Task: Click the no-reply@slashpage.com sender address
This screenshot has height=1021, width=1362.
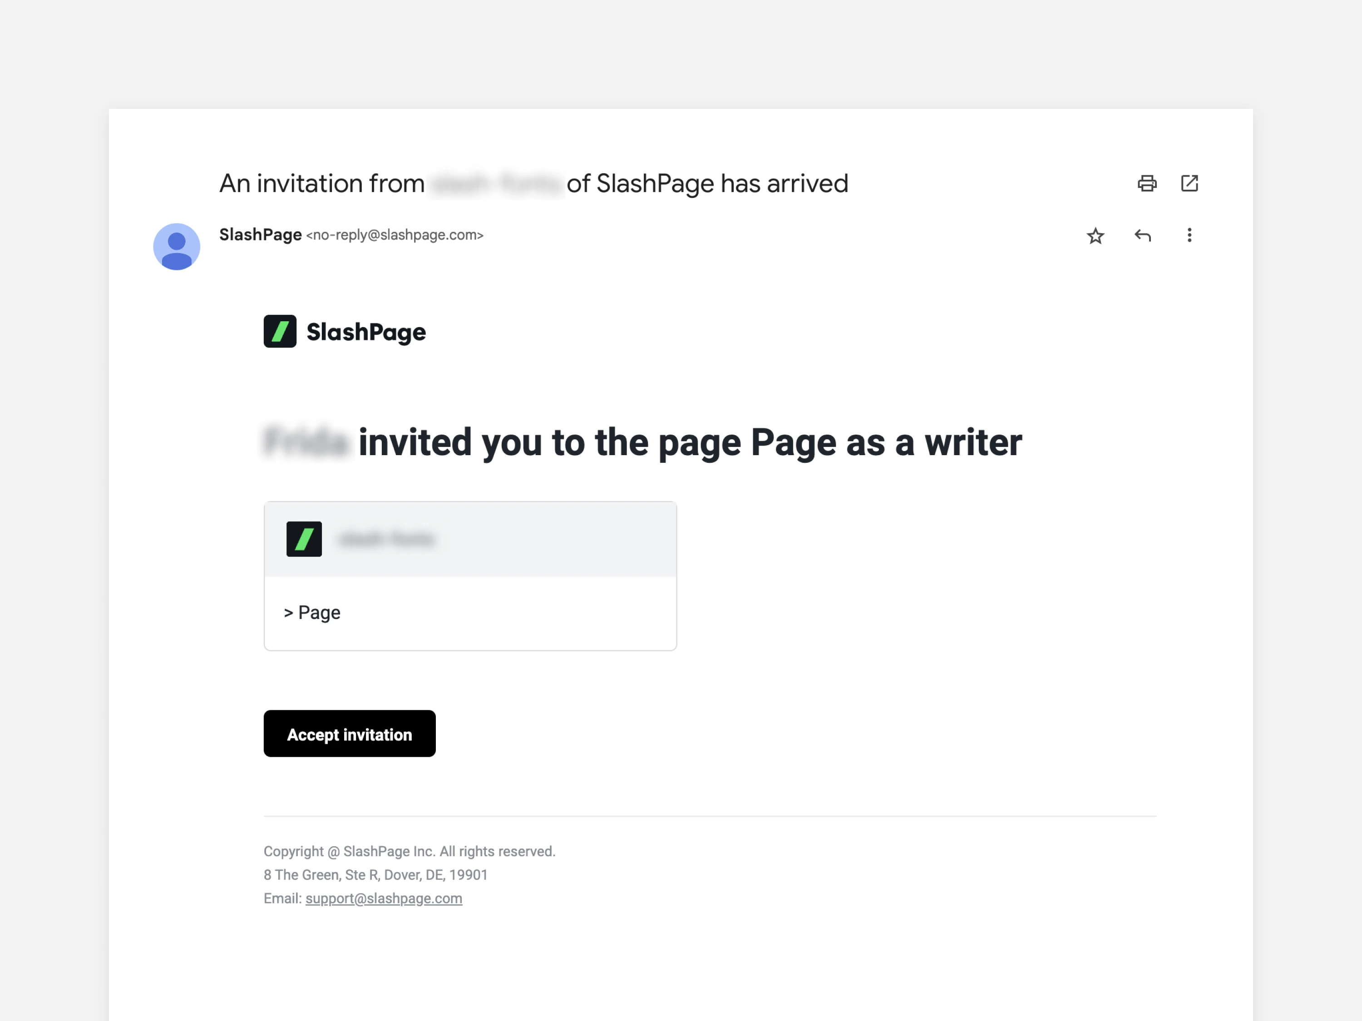Action: [395, 235]
